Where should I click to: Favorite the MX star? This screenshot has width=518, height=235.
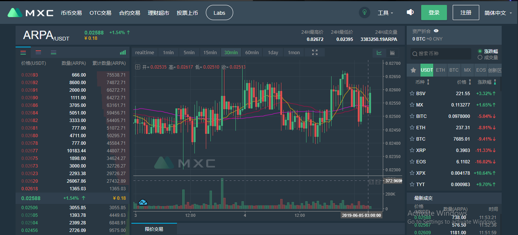[412, 105]
